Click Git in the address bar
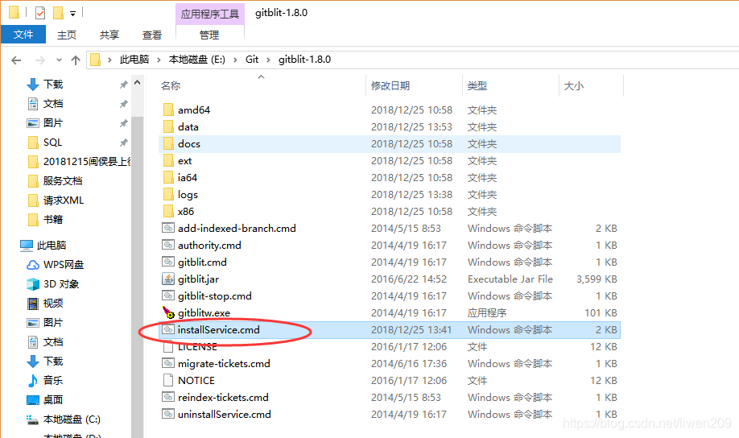This screenshot has width=739, height=438. tap(252, 60)
